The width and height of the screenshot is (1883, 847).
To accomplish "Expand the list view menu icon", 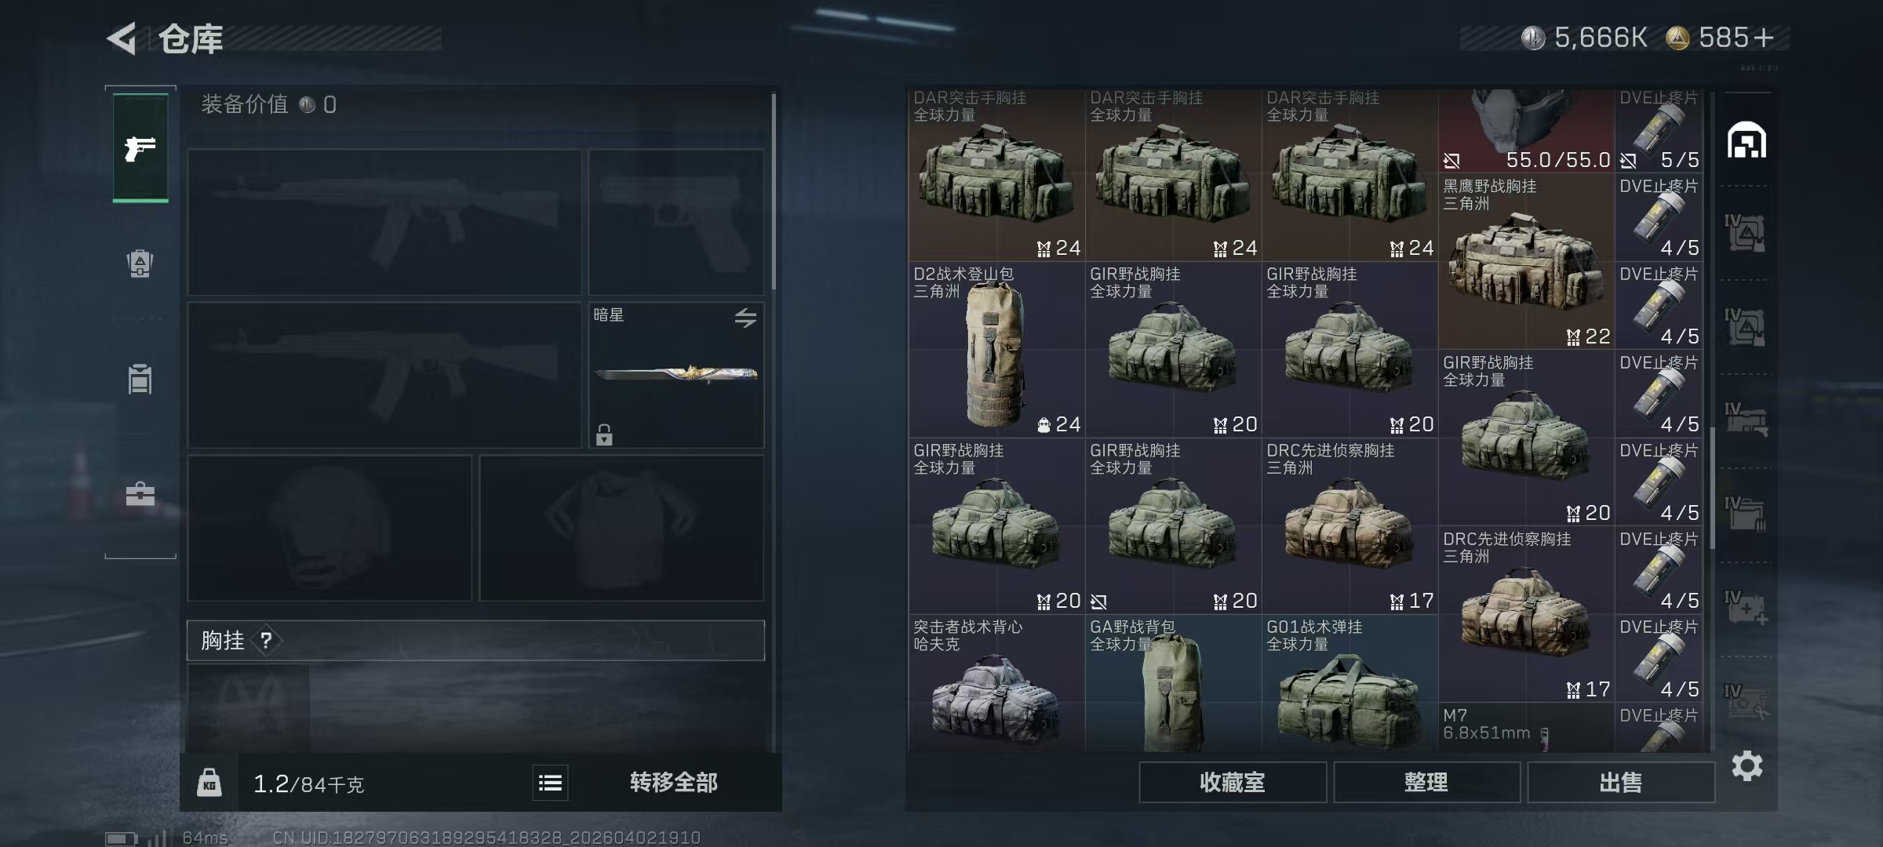I will coord(550,783).
